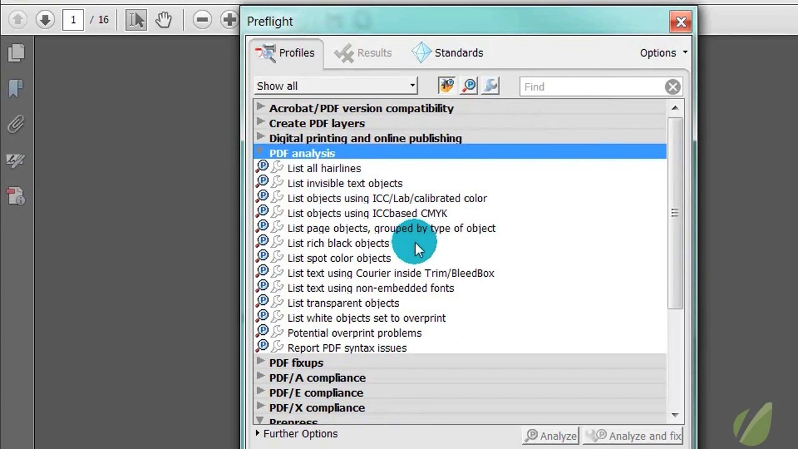Open the Standards info sidebar panel

[x=16, y=196]
